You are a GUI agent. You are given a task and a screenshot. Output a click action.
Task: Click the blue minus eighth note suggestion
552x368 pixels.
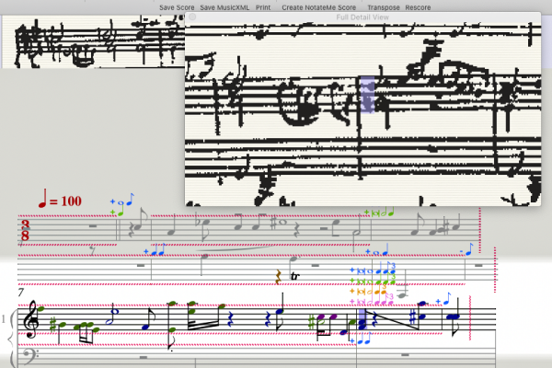(x=466, y=249)
